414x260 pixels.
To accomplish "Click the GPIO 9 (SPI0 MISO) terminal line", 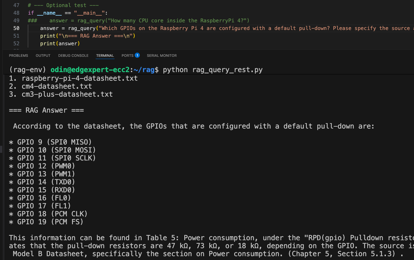I will [x=54, y=142].
